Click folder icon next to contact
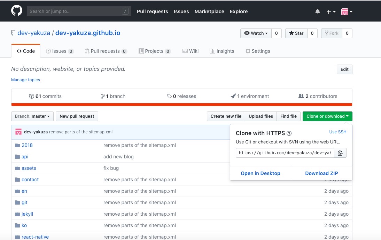 point(17,180)
